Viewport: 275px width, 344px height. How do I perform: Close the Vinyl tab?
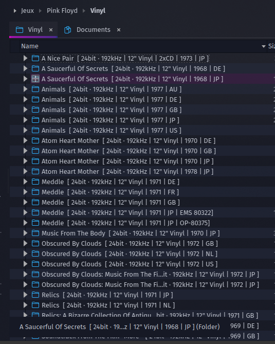coord(51,30)
